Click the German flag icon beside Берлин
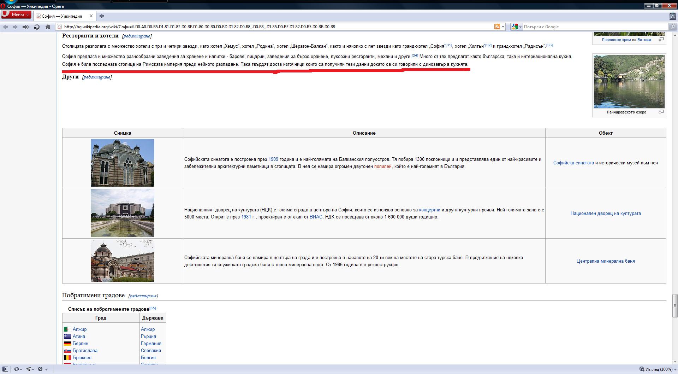 [67, 344]
